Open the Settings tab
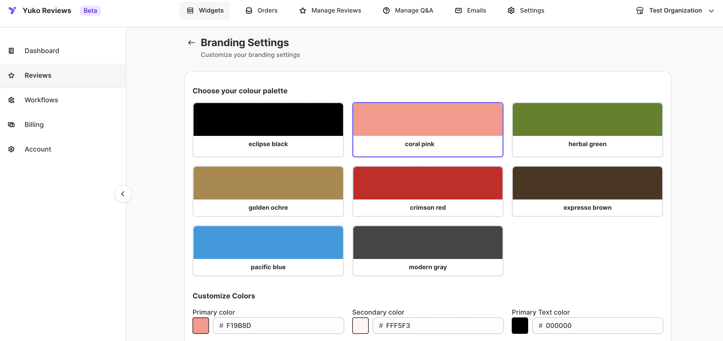Image resolution: width=723 pixels, height=341 pixels. 526,11
